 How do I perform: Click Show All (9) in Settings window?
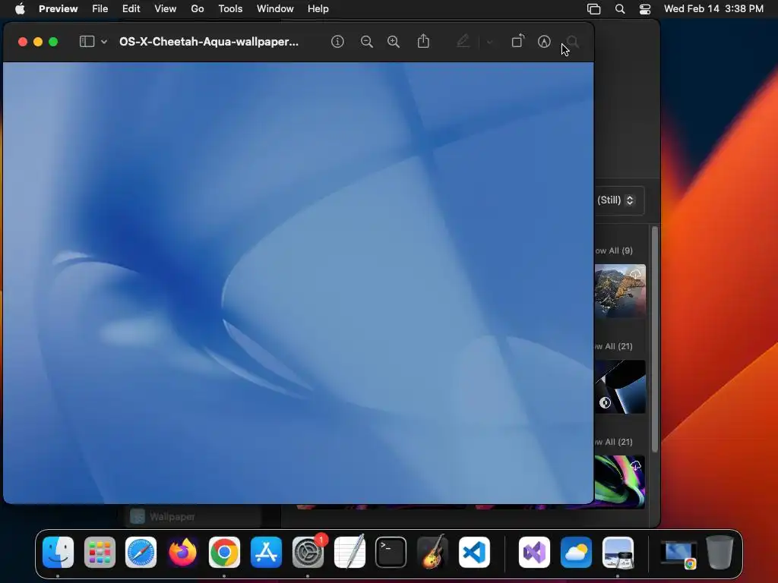[614, 251]
